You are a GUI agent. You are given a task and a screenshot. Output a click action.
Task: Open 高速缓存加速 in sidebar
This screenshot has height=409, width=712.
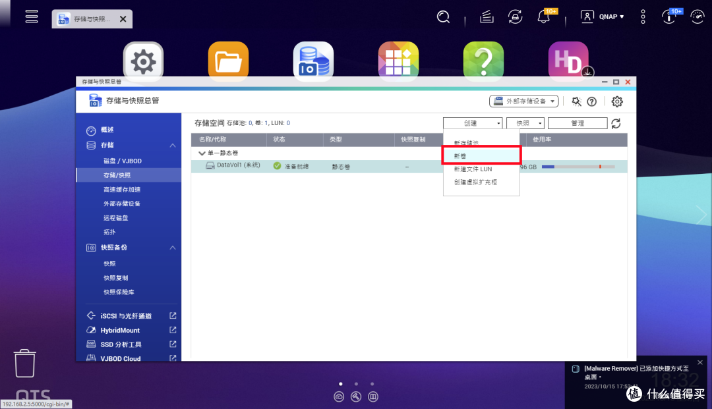122,190
